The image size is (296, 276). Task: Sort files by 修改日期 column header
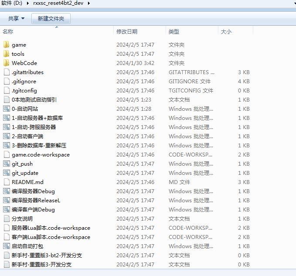click(127, 31)
